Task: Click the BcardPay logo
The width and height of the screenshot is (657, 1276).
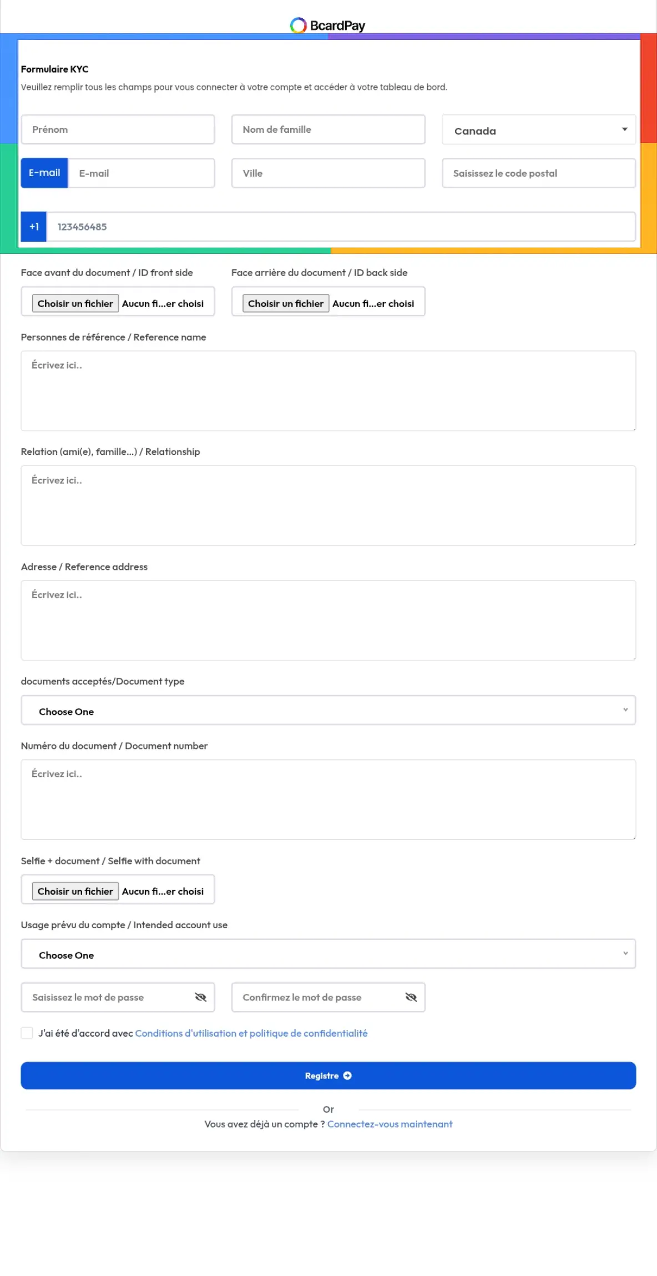Action: pyautogui.click(x=327, y=26)
